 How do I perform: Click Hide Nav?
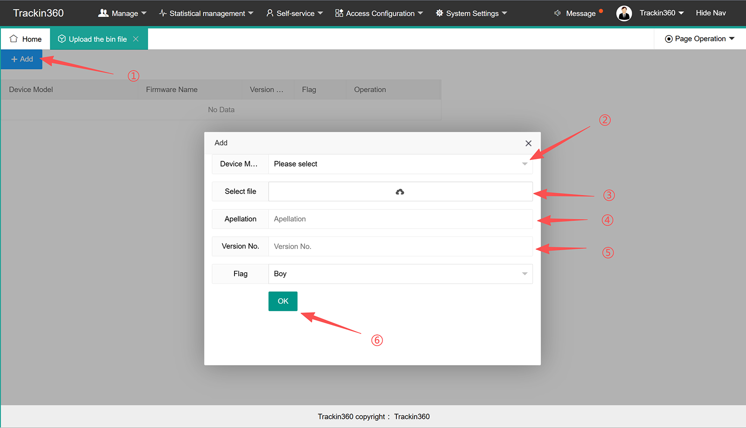point(711,13)
